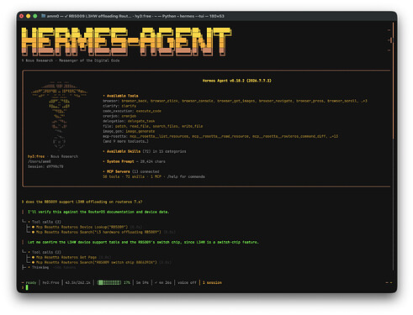The height and width of the screenshot is (315, 413).
Task: Toggle the voice off status bar item
Action: point(187,283)
